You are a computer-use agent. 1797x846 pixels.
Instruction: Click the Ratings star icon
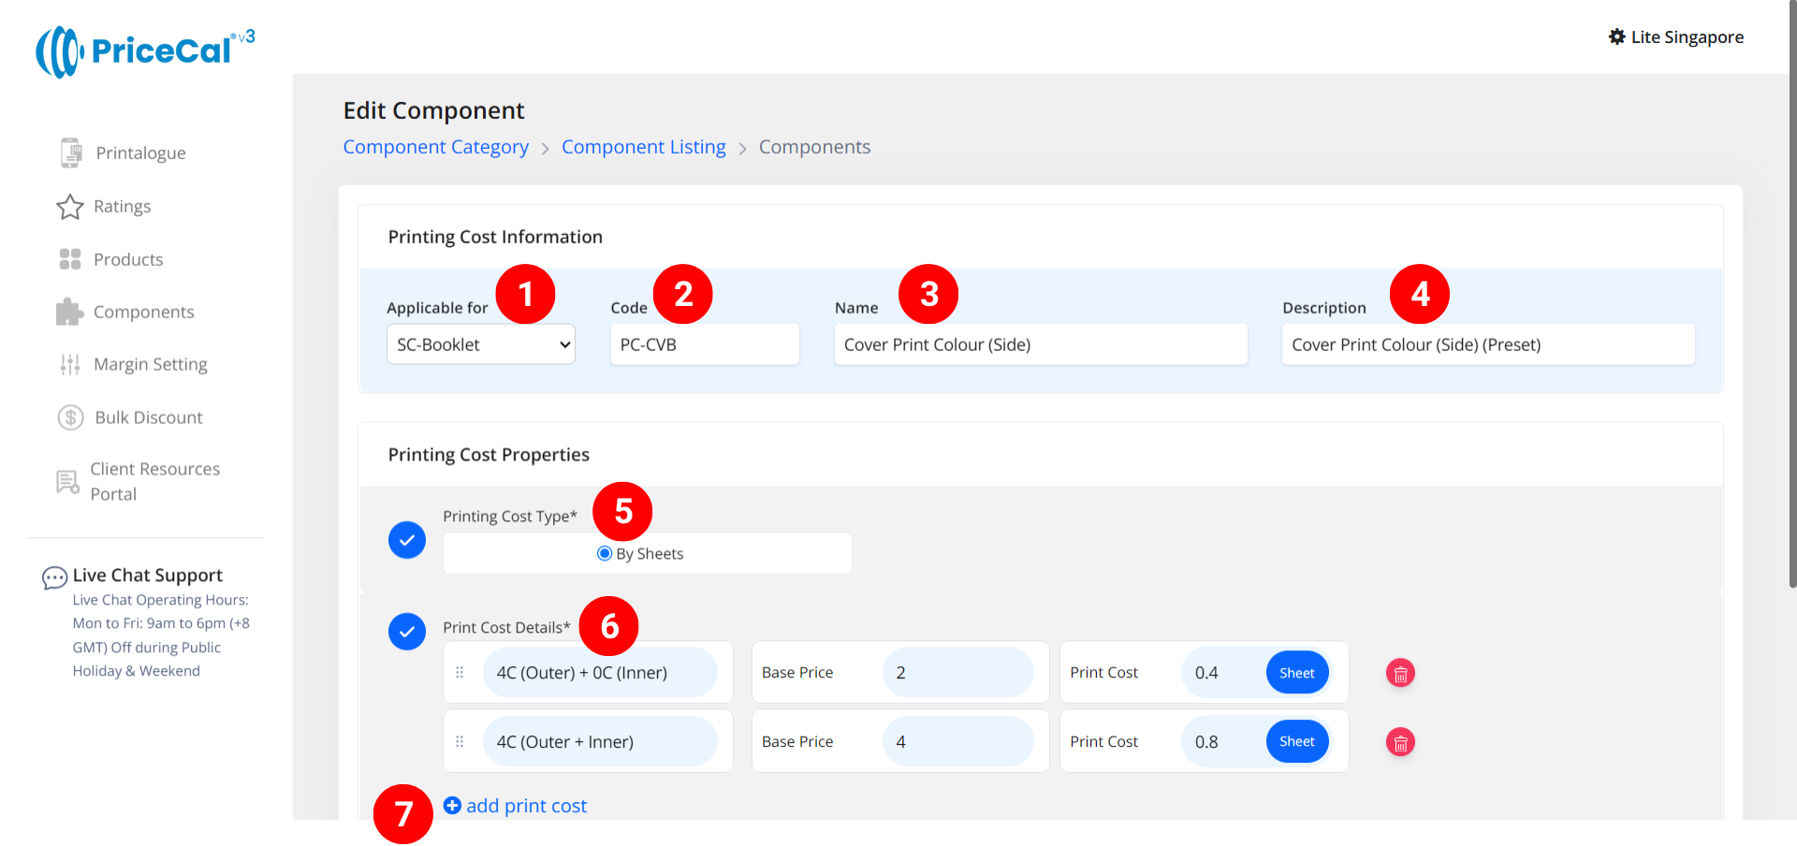pos(70,207)
